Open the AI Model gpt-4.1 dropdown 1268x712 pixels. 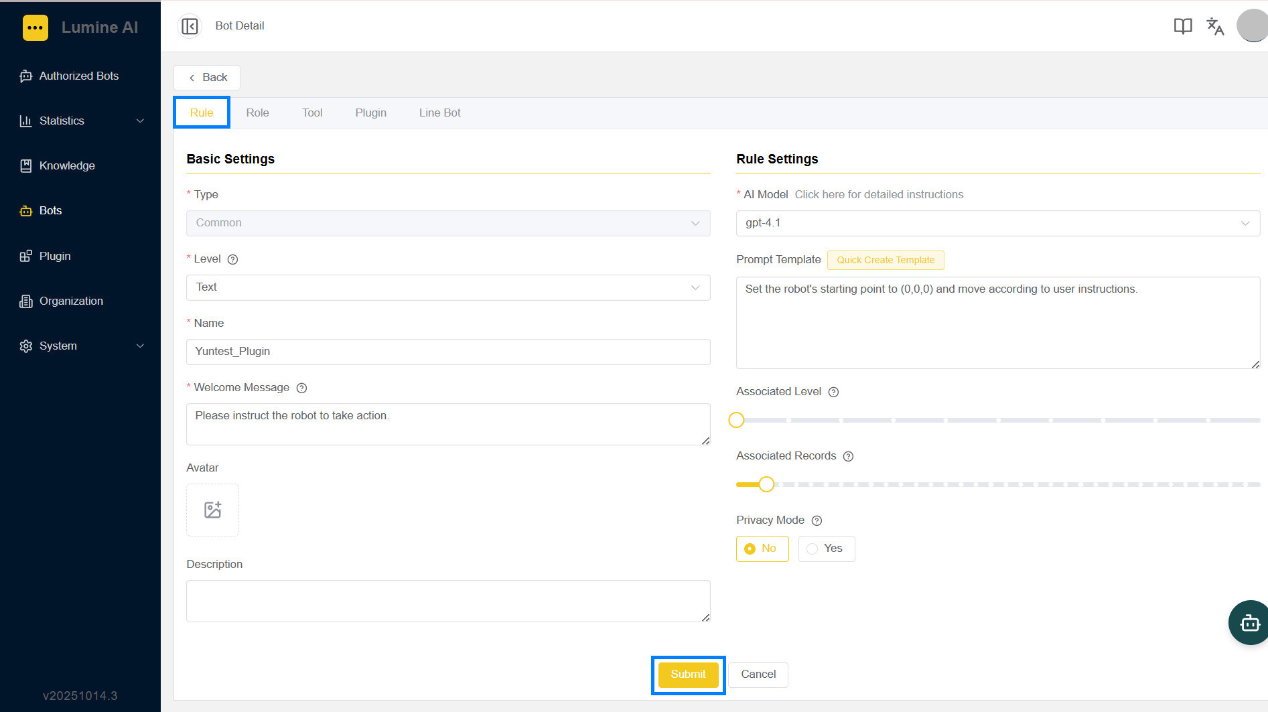[997, 223]
